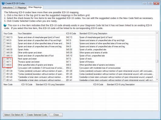Switch to the Instructions tab
This screenshot has height=120, width=161.
[x=8, y=8]
